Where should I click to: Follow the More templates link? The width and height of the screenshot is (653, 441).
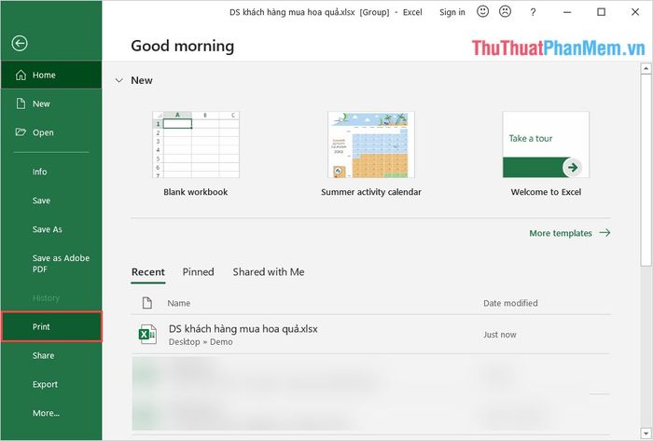pos(570,233)
